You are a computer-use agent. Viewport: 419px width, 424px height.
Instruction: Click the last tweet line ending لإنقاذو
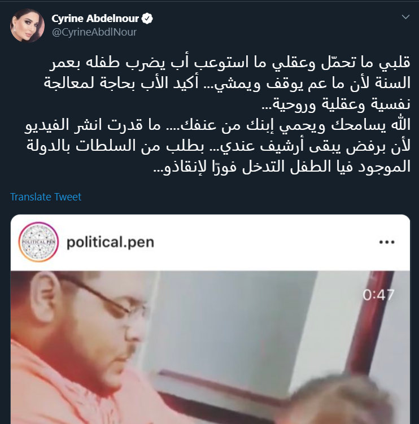pos(282,167)
